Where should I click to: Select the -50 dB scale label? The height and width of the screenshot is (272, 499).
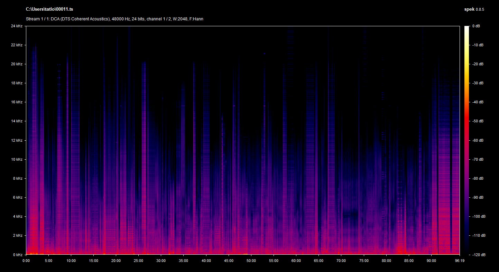click(x=477, y=121)
